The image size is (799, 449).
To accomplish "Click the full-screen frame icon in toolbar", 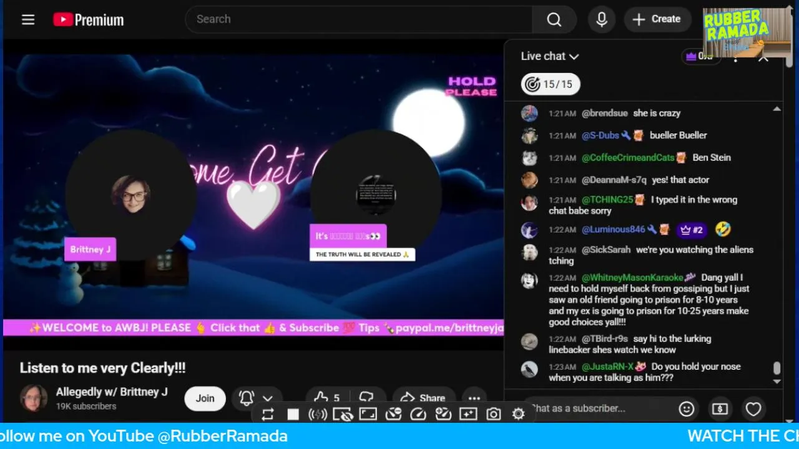I will coord(368,414).
